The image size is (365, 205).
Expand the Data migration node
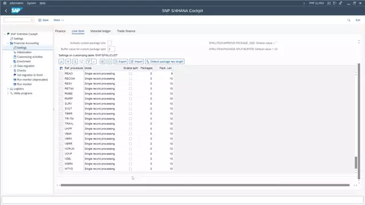[11, 66]
